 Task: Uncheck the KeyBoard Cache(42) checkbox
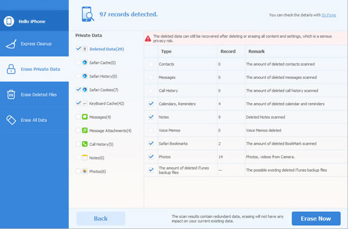[78, 104]
